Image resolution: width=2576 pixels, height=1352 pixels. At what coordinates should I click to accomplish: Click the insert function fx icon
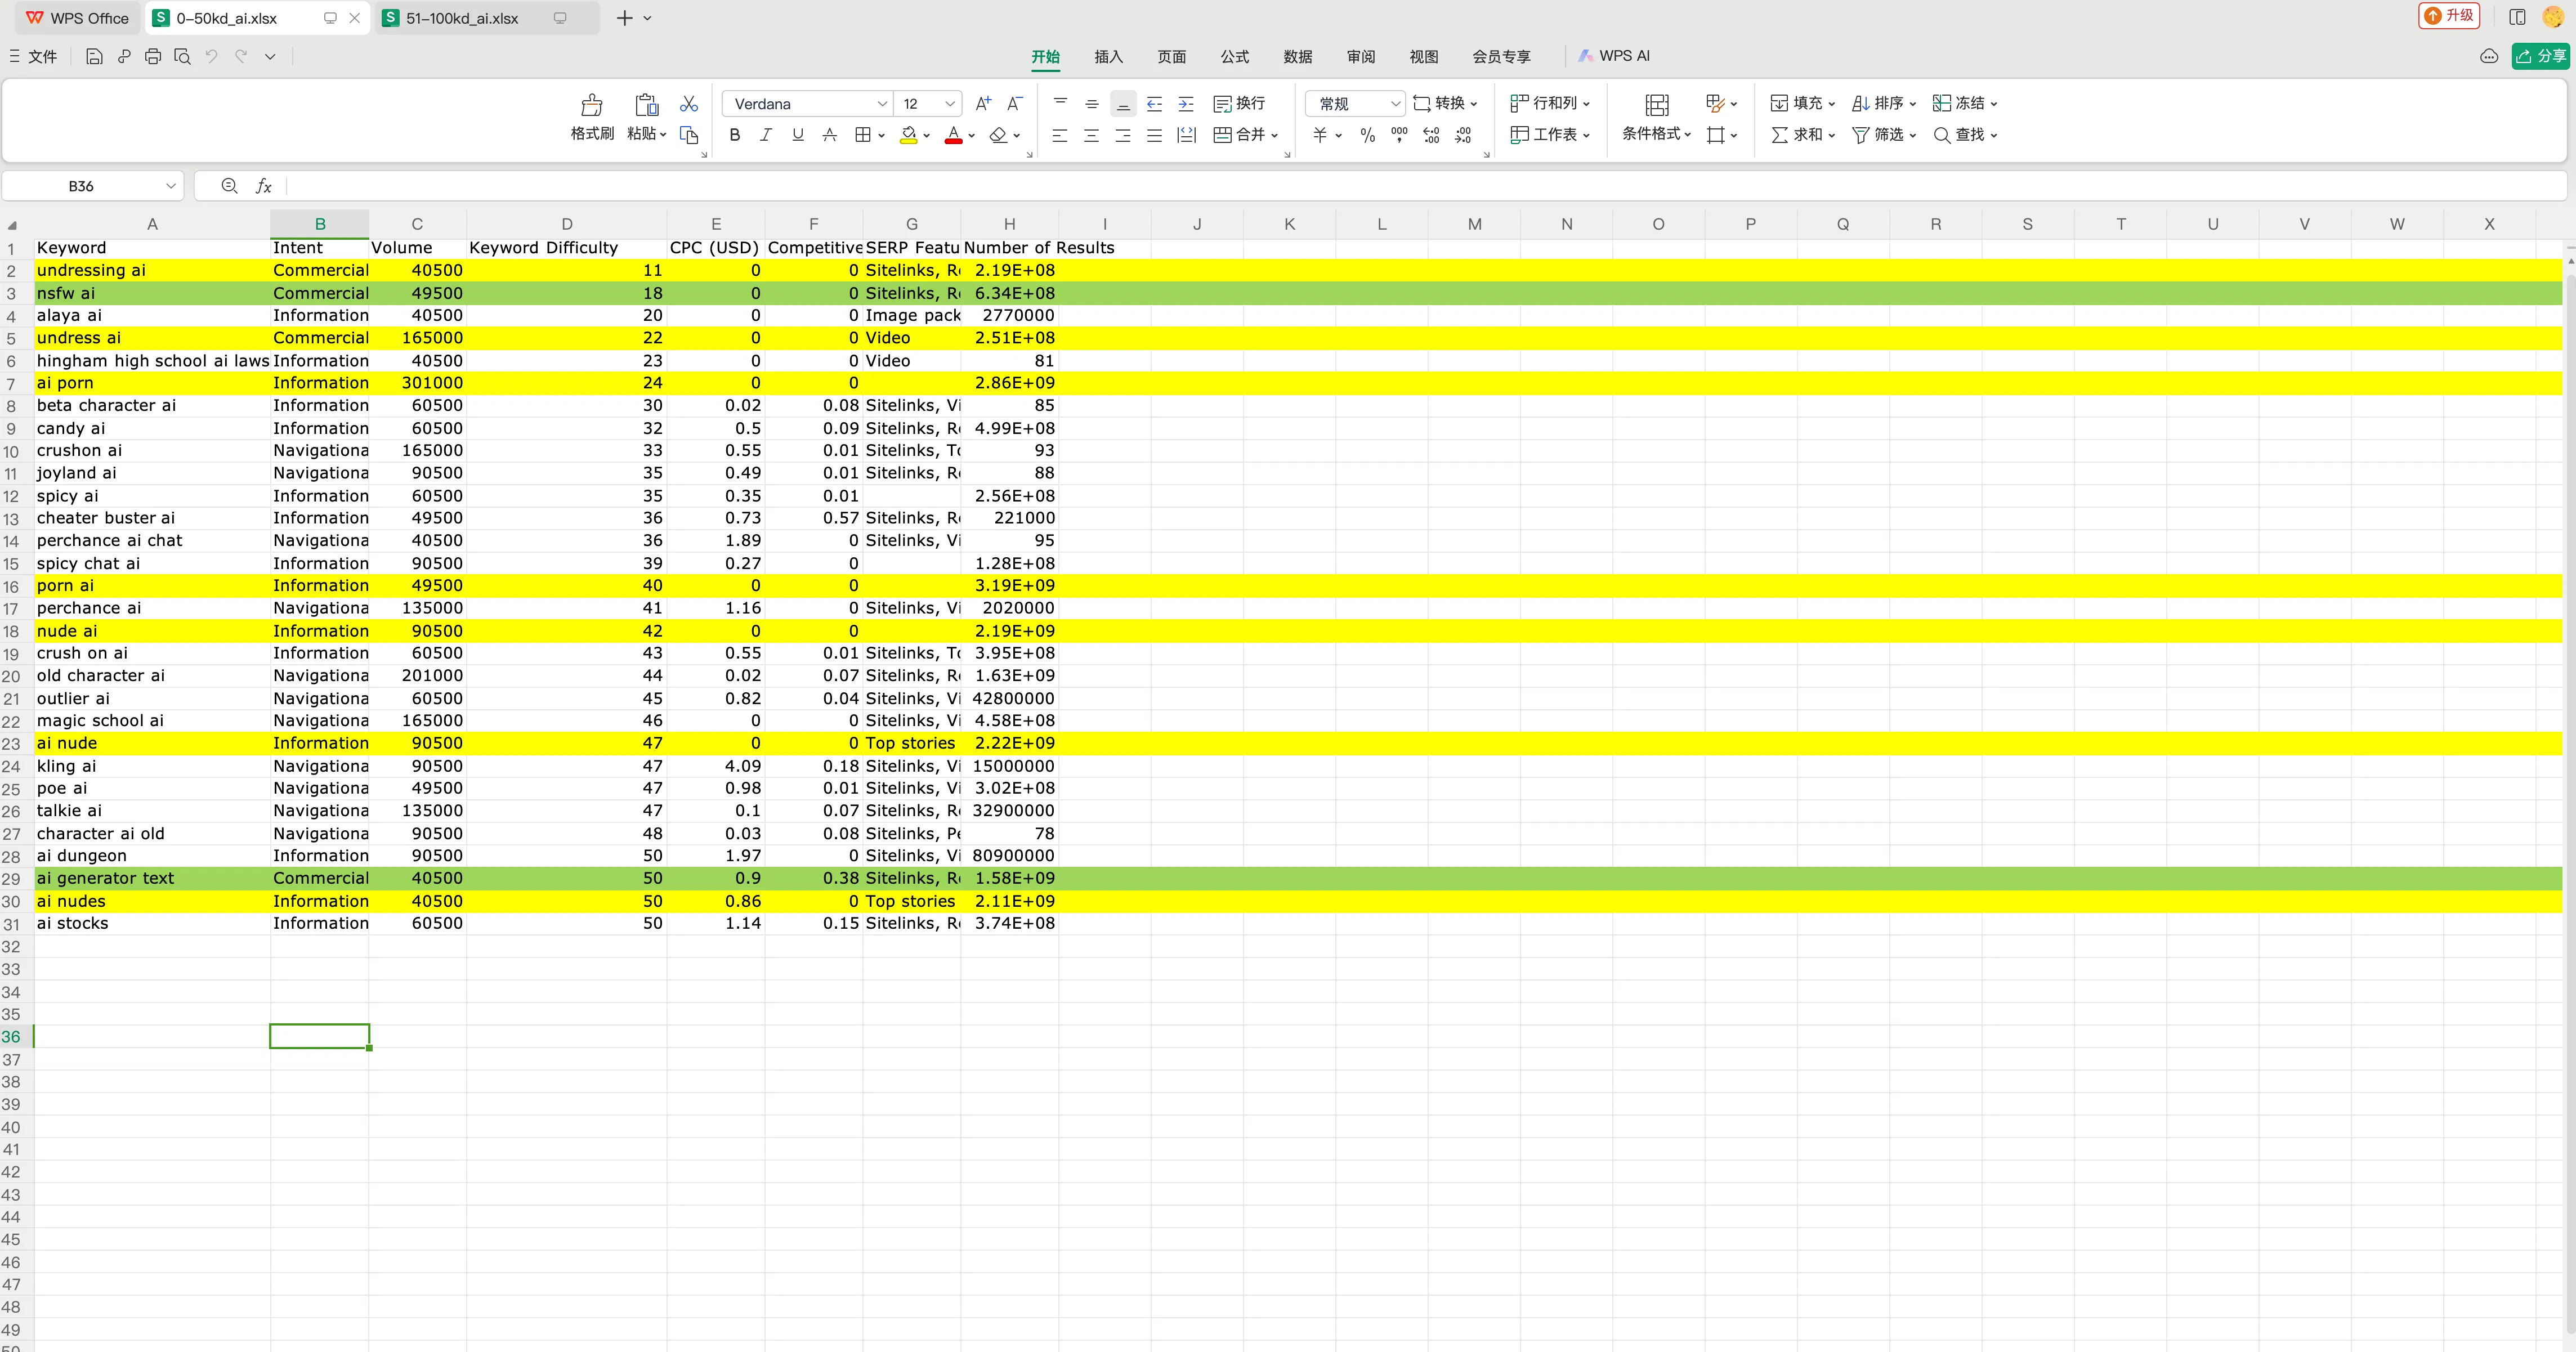click(264, 186)
